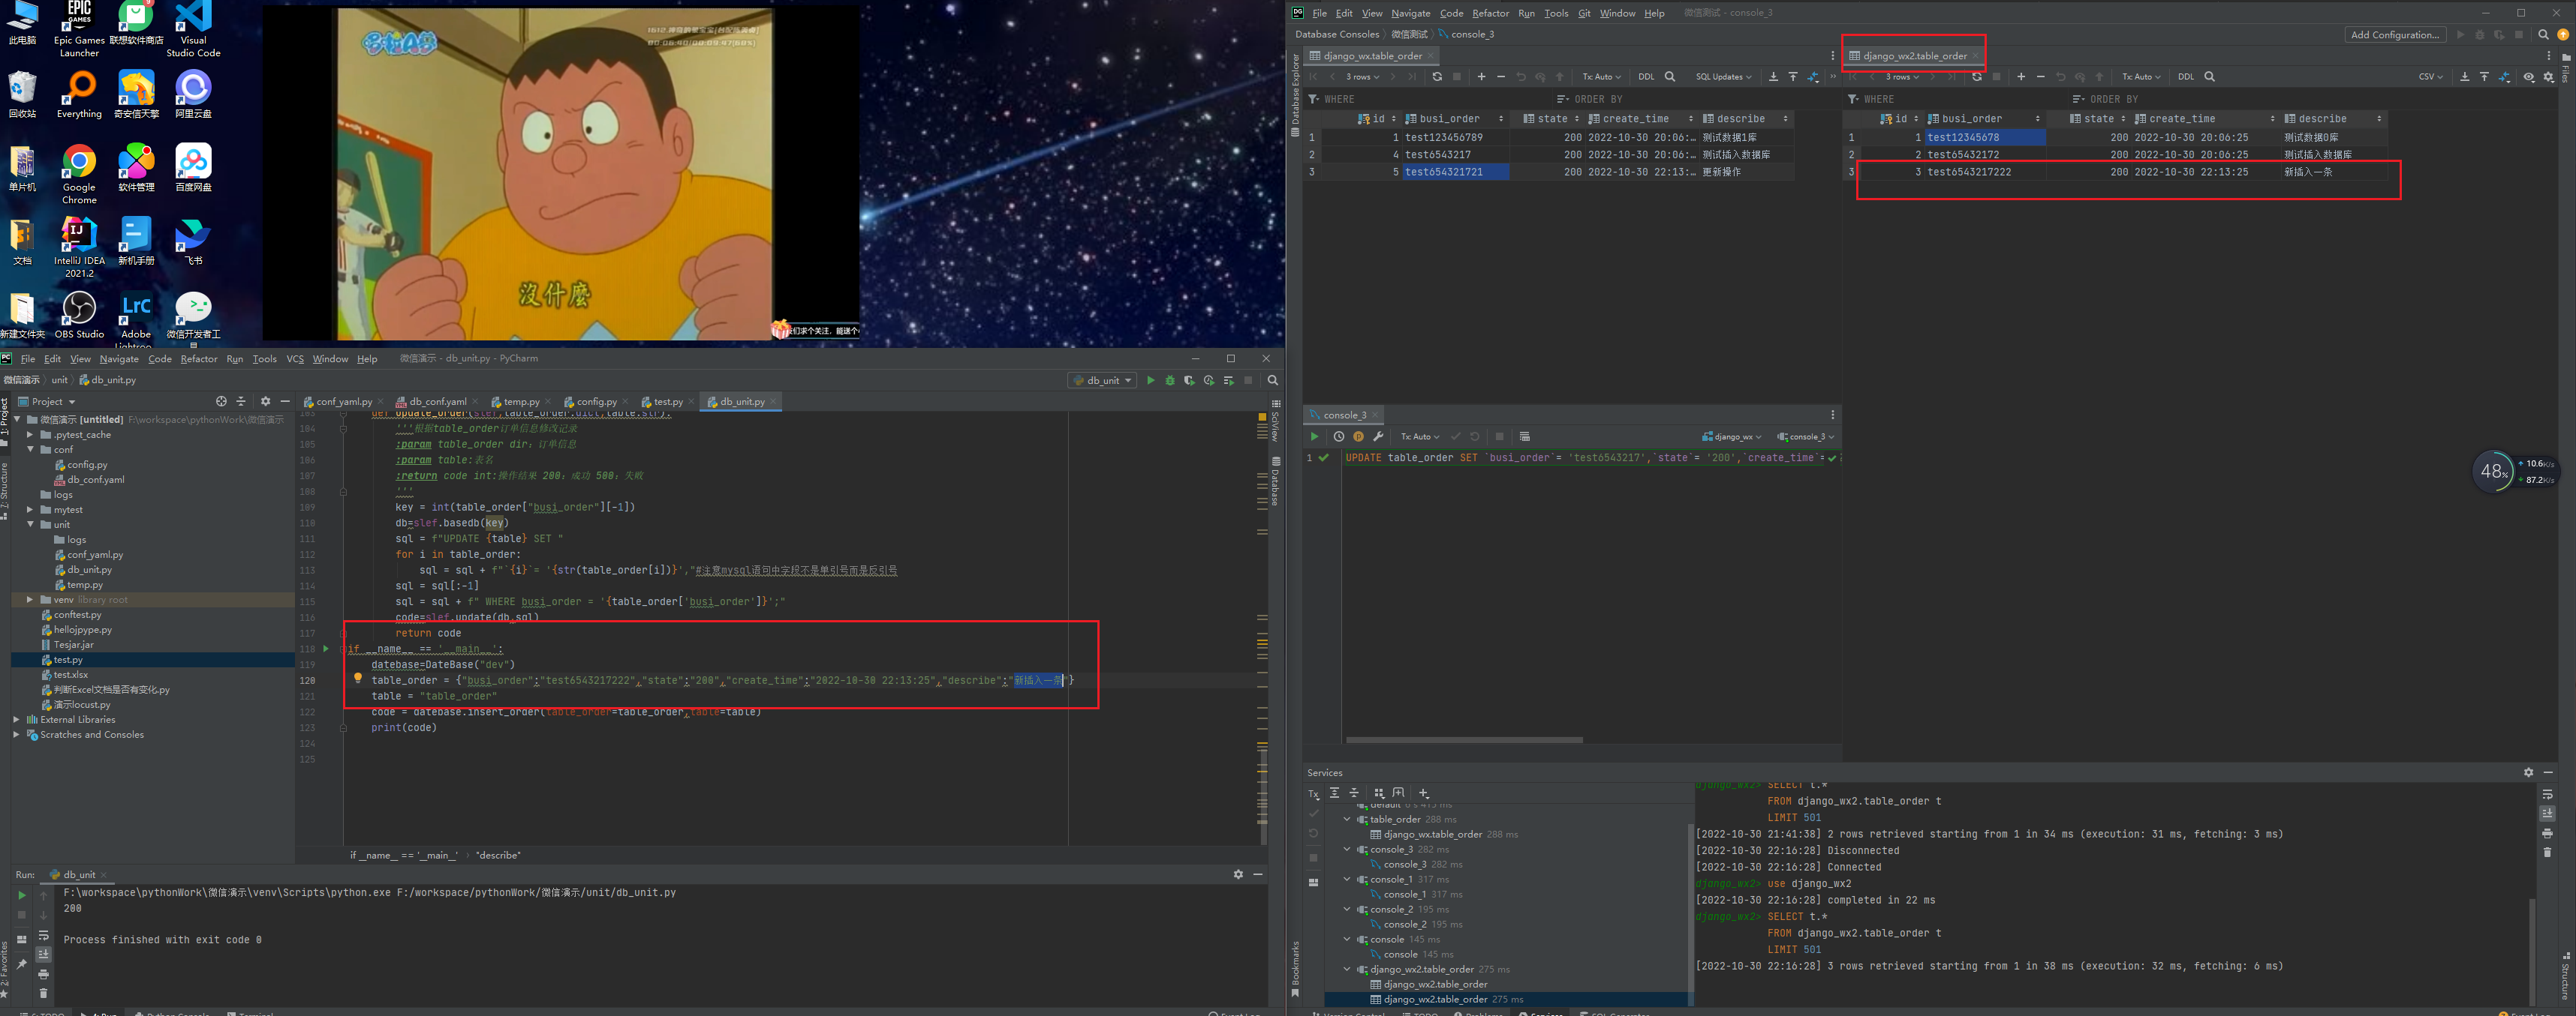Viewport: 2576px width, 1016px height.
Task: Rerun db_unit via green arrow in Run panel
Action: point(22,895)
